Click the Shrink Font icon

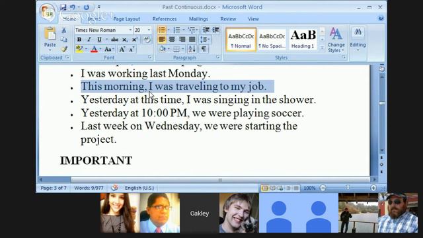pyautogui.click(x=132, y=49)
